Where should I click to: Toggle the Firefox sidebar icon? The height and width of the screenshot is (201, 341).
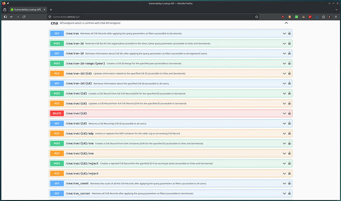pyautogui.click(x=5, y=17)
